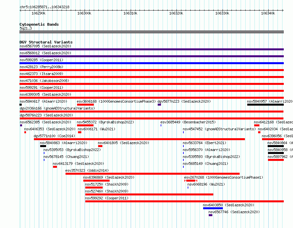The width and height of the screenshot is (293, 228).
Task: Click nsv5685149 (Chuang2021) label
Action: 205,164
